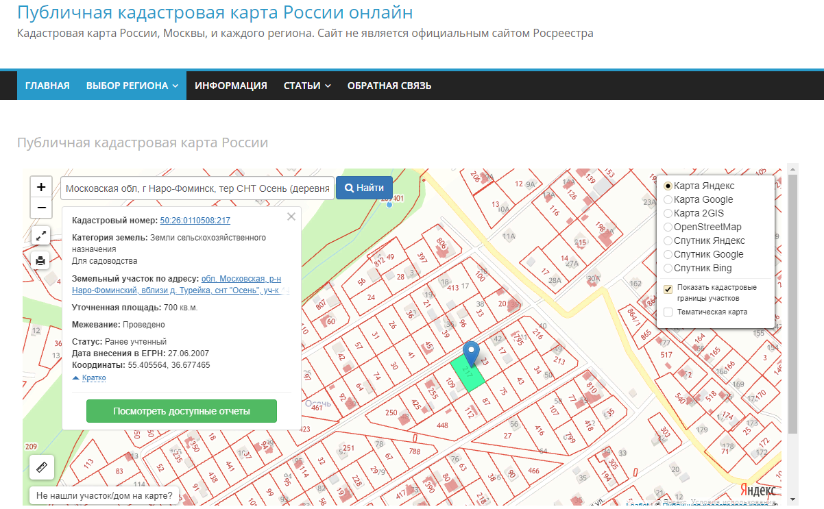This screenshot has width=824, height=509.
Task: Zoom in the map with plus button
Action: 41,187
